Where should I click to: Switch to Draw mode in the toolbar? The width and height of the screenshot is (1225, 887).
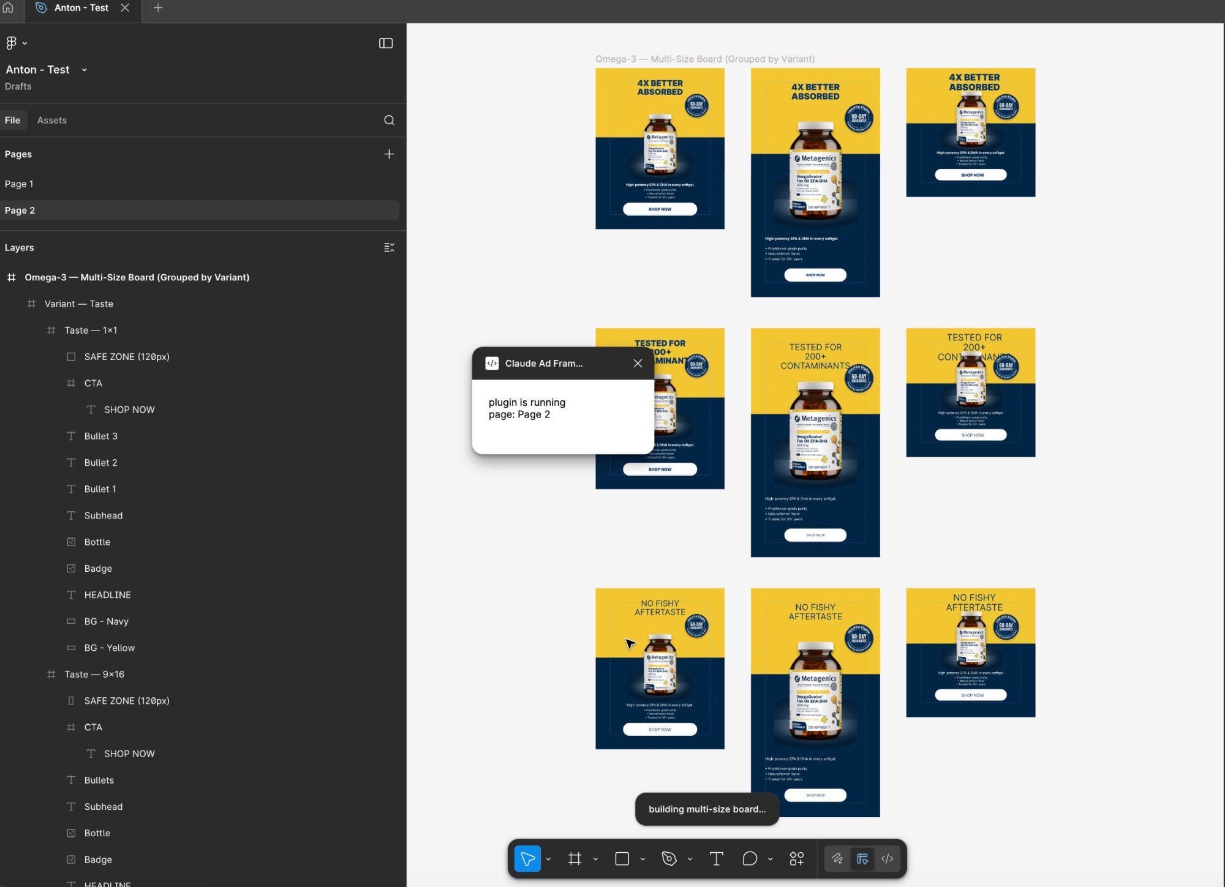point(837,859)
